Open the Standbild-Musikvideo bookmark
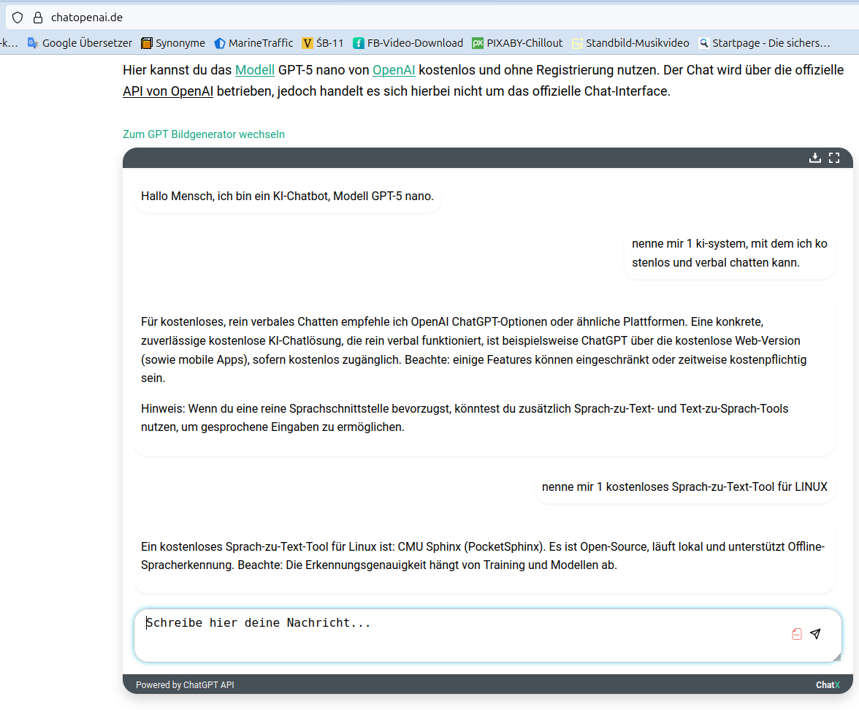The height and width of the screenshot is (710, 859). [x=630, y=43]
